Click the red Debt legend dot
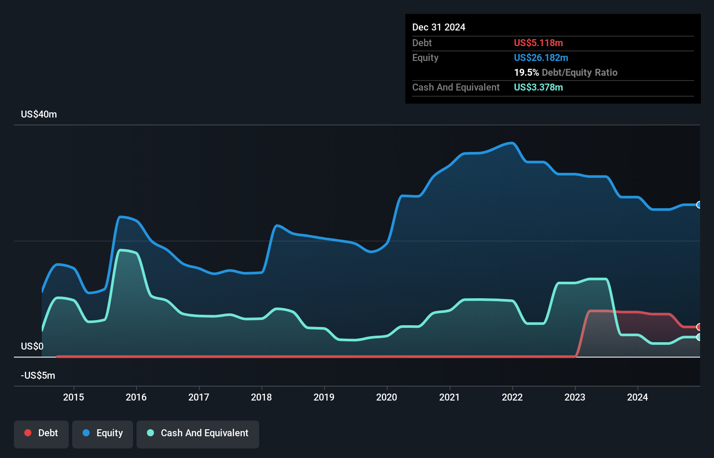The width and height of the screenshot is (714, 458). [x=28, y=433]
